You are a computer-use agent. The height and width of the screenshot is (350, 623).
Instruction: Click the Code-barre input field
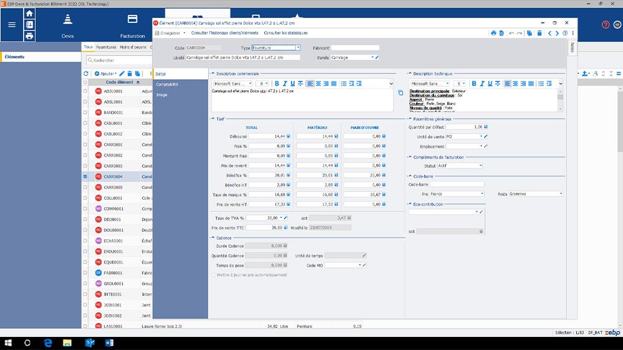point(456,185)
